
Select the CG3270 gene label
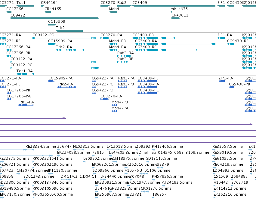pyautogui.click(x=108, y=3)
